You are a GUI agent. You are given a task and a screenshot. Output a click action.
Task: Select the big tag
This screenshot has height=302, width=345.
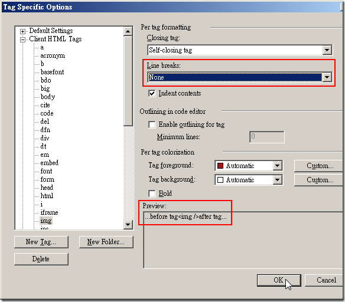(45, 88)
